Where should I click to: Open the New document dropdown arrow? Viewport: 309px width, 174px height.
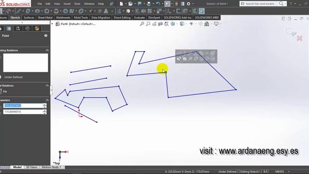(x=126, y=4)
